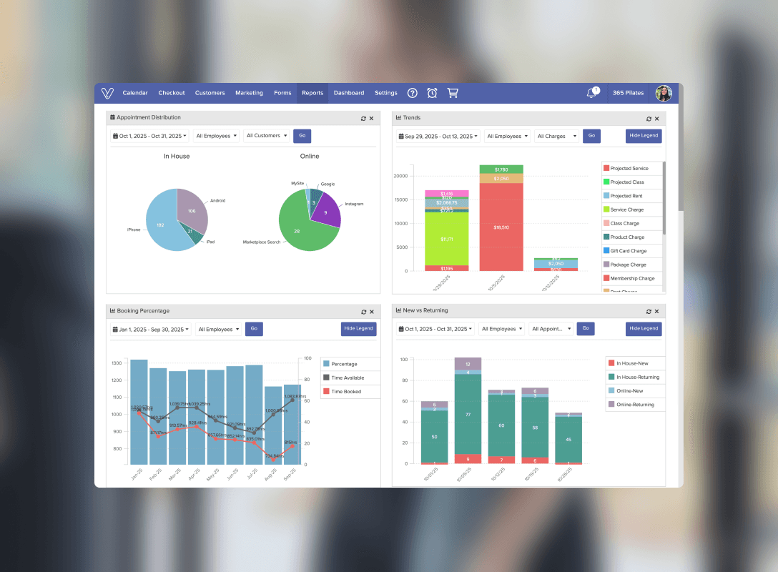The image size is (778, 572).
Task: Open the All Charges dropdown
Action: 556,136
